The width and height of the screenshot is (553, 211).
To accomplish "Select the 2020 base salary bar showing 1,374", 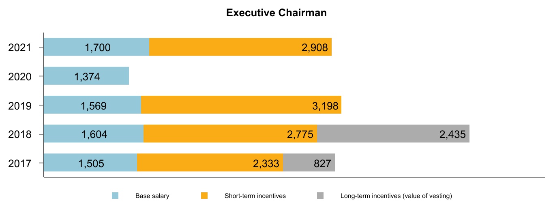I will pos(86,76).
